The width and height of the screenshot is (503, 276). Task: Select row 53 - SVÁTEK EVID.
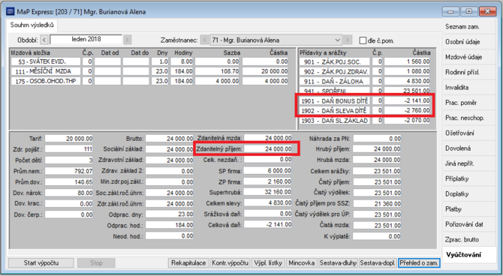tap(149, 61)
